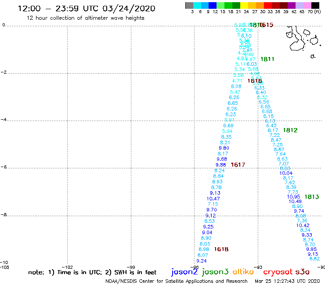Click the note 'Time is in UTC; SWH is in feet'
Viewport: 325px width, 285px height.
(x=92, y=272)
